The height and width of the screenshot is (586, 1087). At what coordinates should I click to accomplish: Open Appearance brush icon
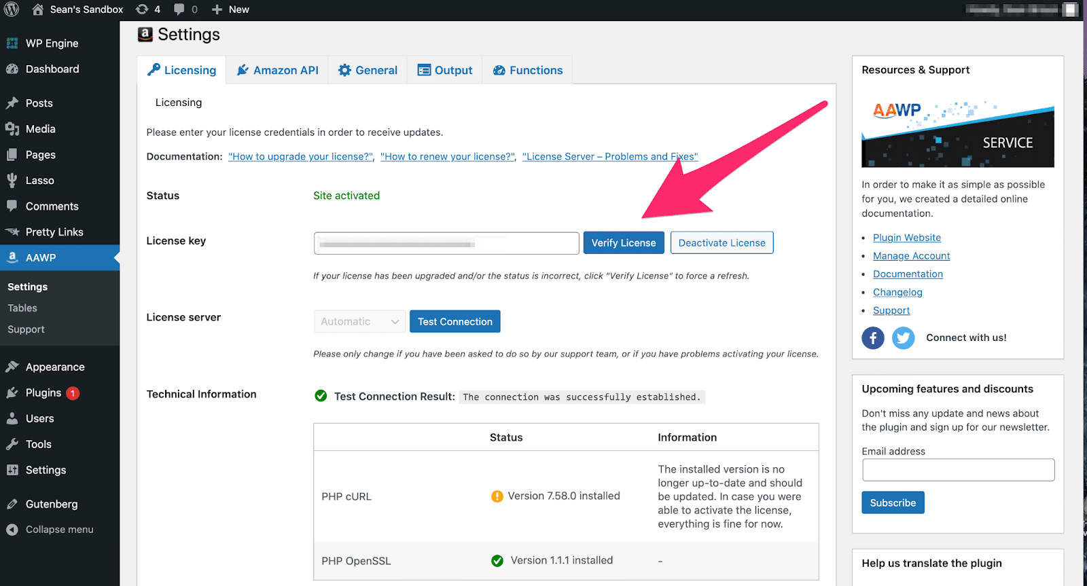pos(12,367)
